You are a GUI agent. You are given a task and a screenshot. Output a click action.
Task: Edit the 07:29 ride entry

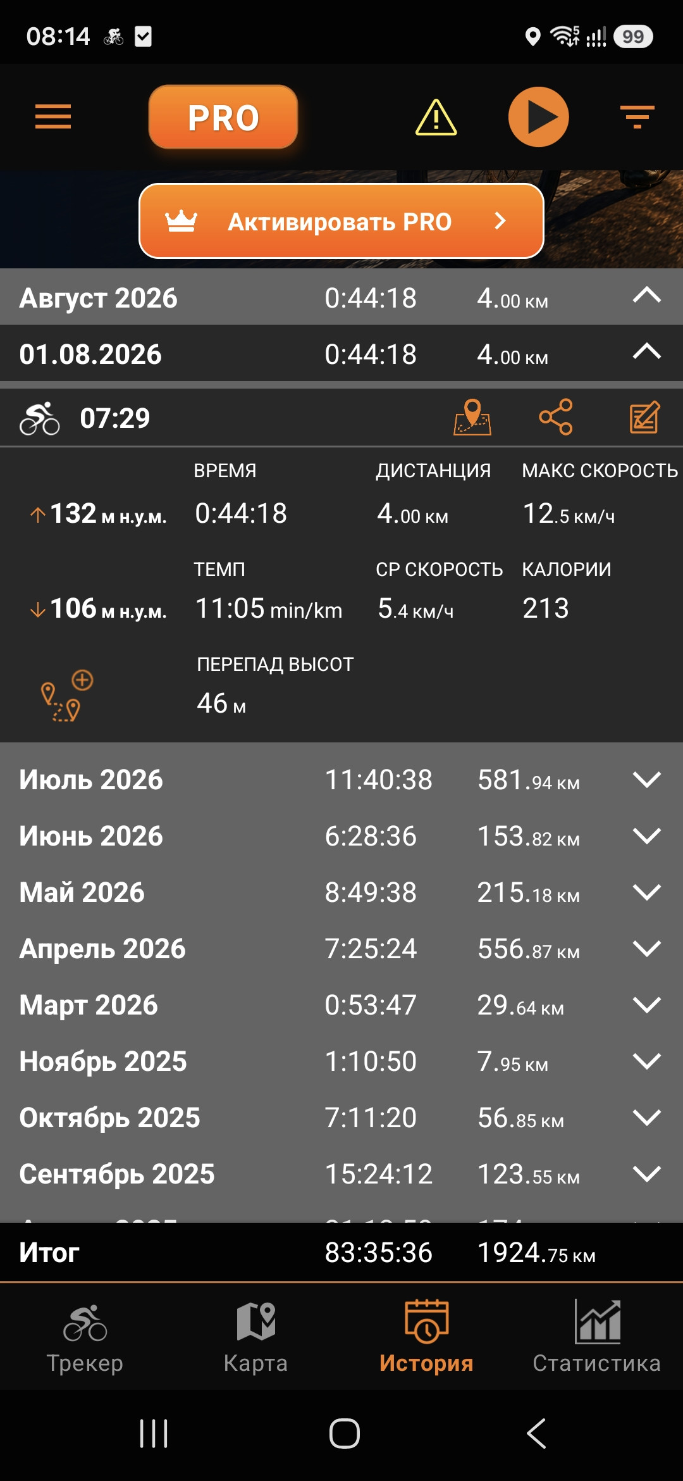tap(645, 417)
